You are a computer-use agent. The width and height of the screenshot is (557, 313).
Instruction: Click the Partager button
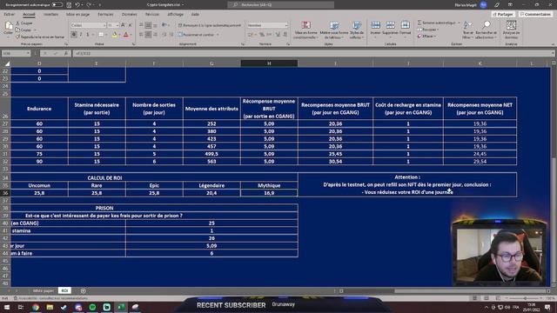(x=503, y=14)
